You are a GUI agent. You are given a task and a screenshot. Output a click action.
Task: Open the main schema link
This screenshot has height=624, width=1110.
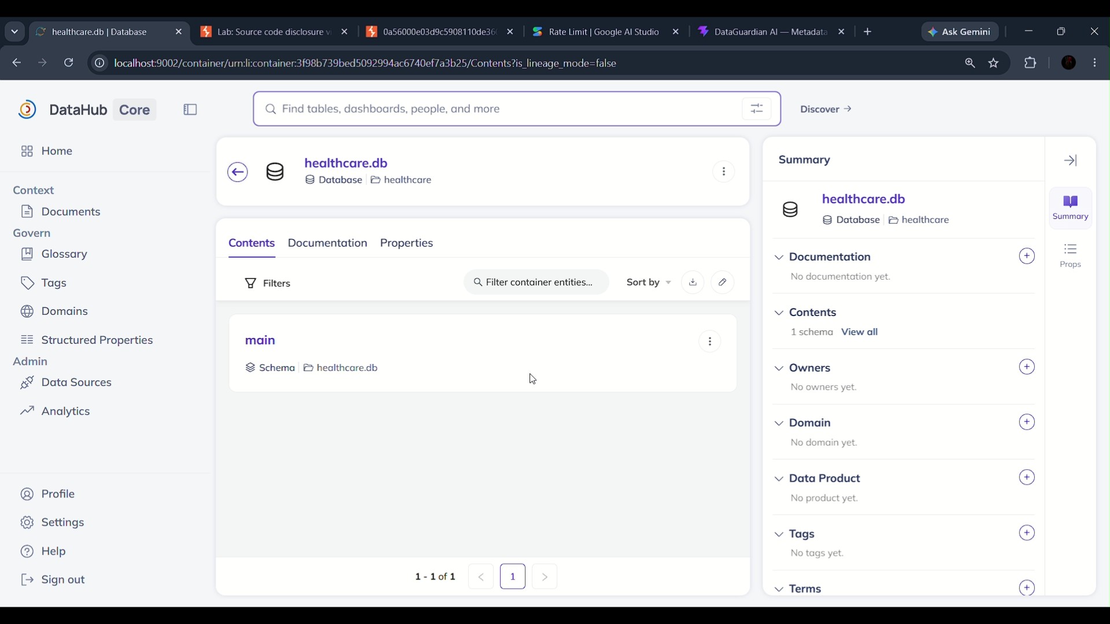click(260, 340)
